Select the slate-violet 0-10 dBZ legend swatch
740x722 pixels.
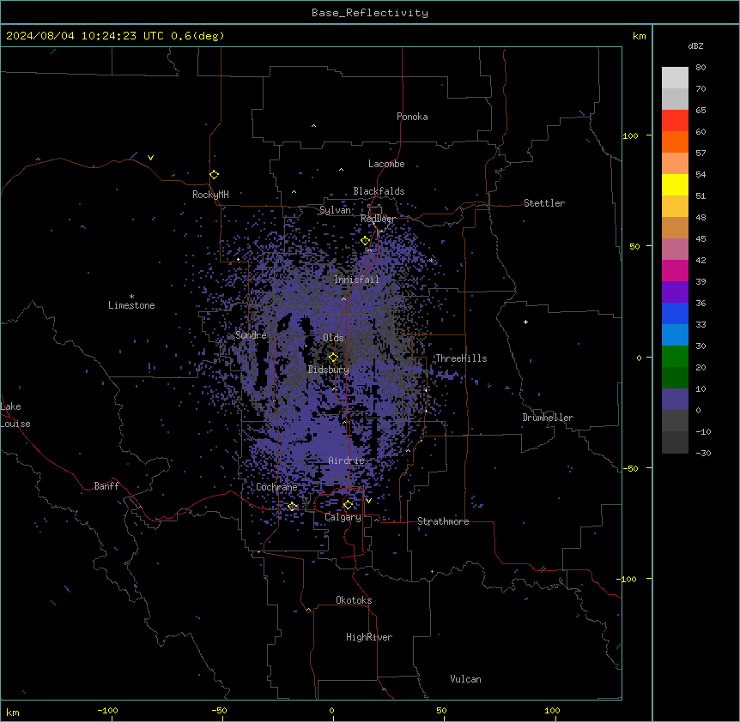pyautogui.click(x=675, y=400)
